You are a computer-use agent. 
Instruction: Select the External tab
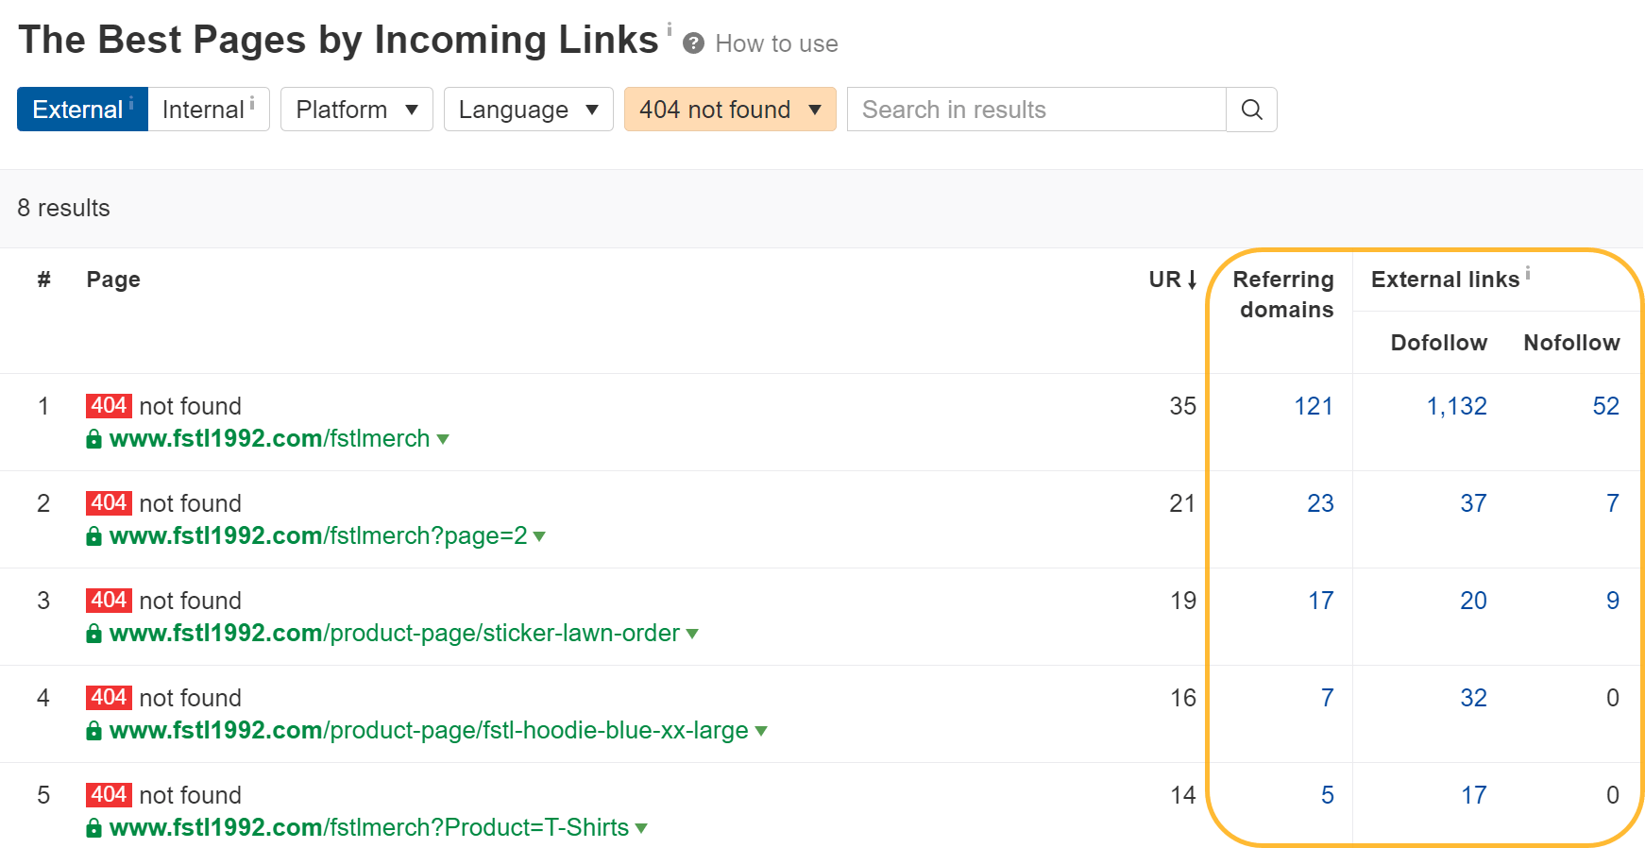click(80, 110)
